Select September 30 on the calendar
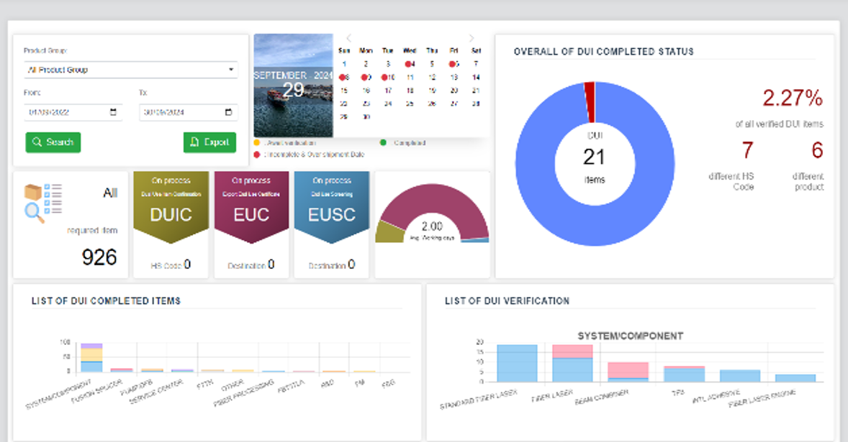The height and width of the screenshot is (442, 848). tap(366, 116)
